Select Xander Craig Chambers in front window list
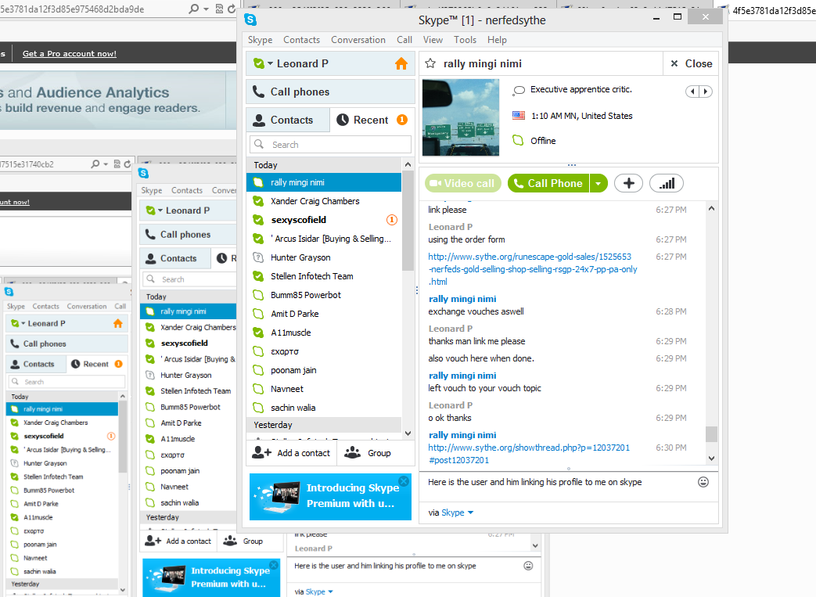This screenshot has height=597, width=816. pyautogui.click(x=324, y=201)
